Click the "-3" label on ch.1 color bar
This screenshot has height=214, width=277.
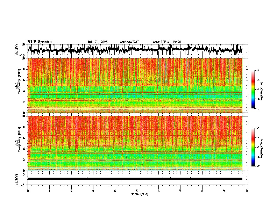[258, 71]
